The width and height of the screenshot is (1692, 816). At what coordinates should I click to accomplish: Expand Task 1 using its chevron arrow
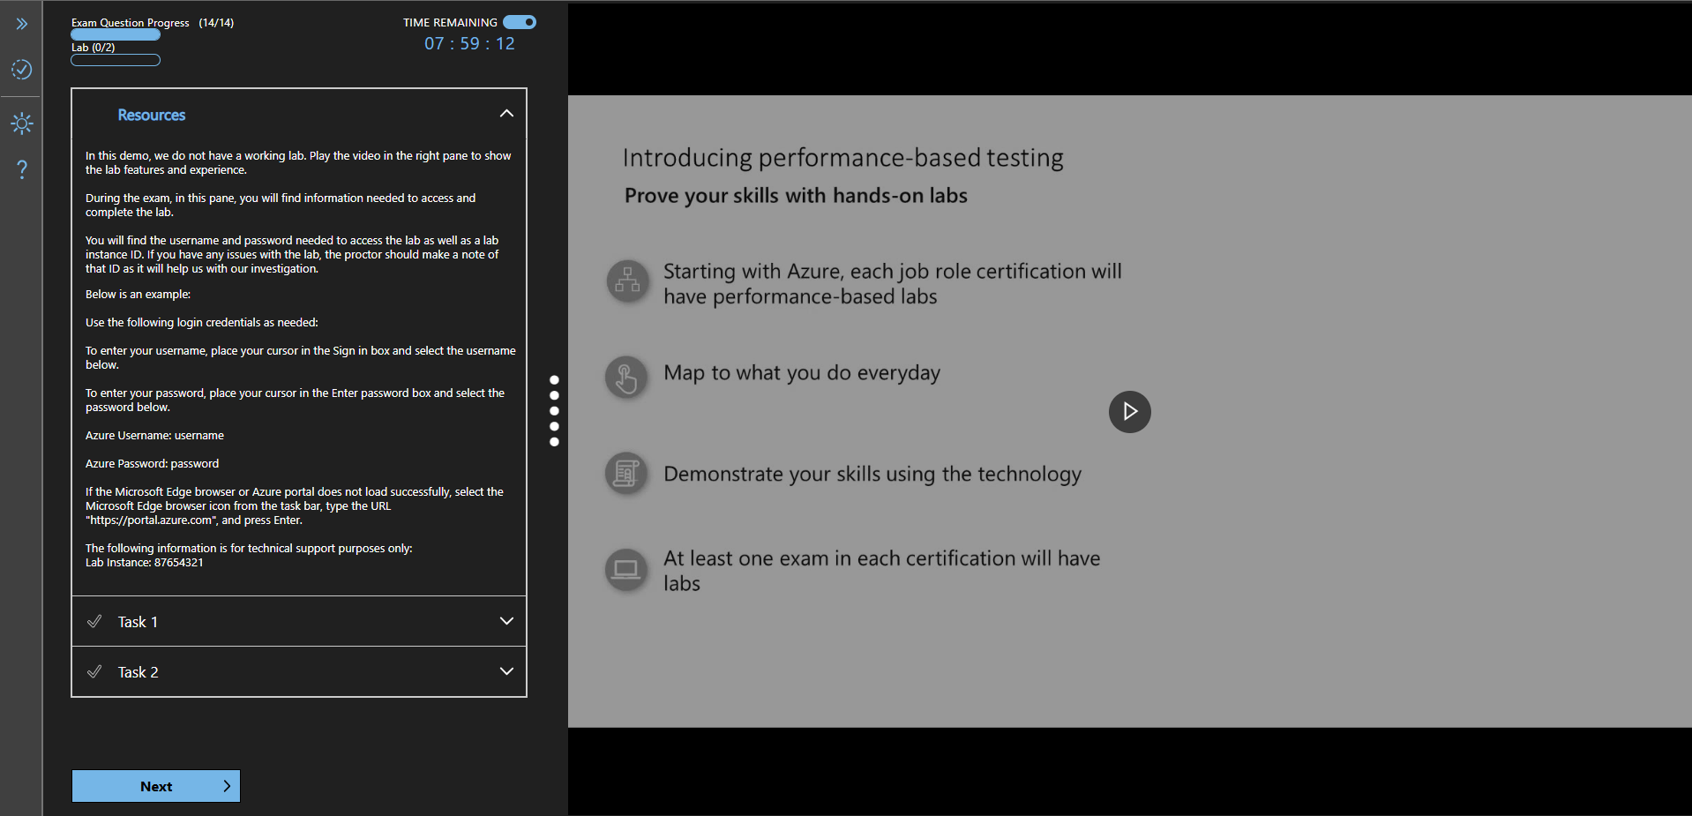click(506, 621)
